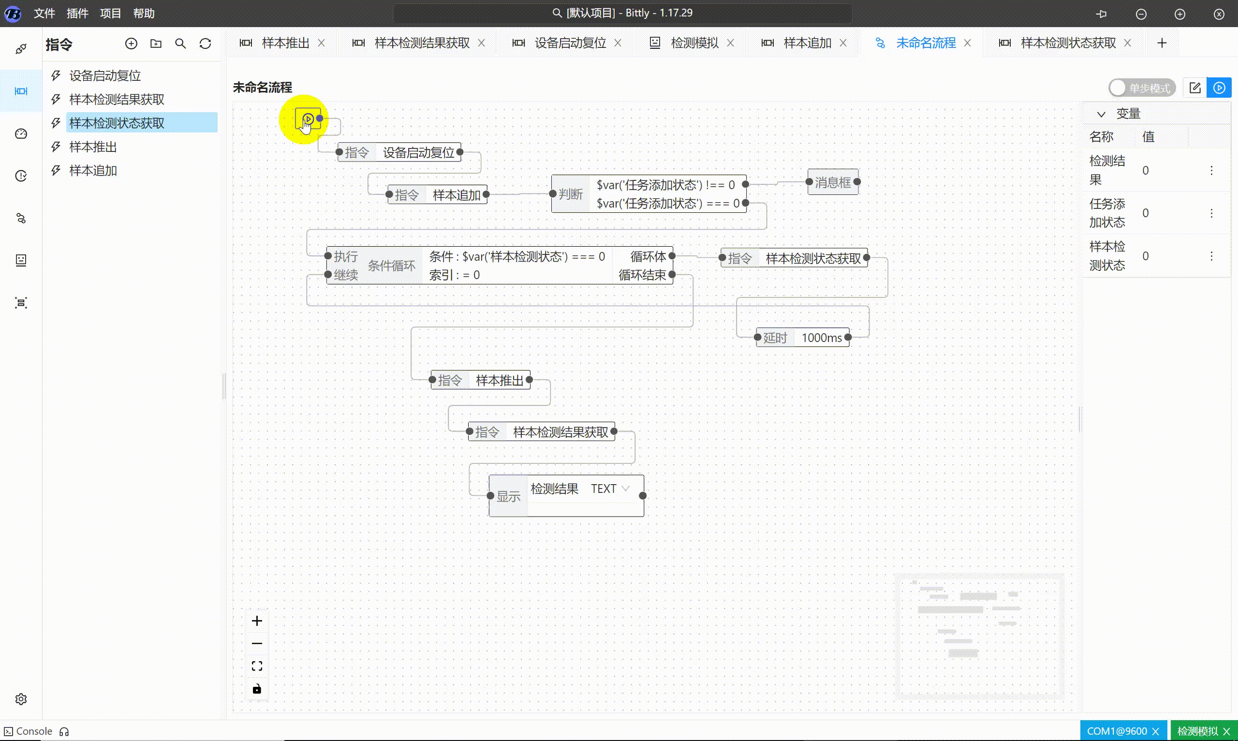The image size is (1238, 741).
Task: Click the edit pencil icon beside 单步模式
Action: (1195, 88)
